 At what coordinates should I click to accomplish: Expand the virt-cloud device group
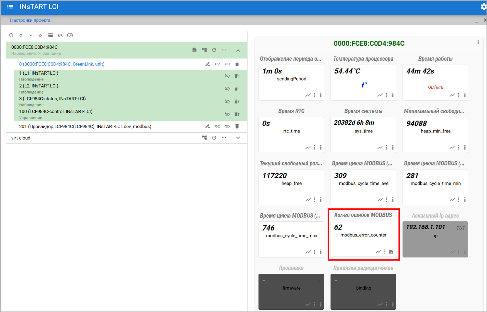pyautogui.click(x=238, y=138)
